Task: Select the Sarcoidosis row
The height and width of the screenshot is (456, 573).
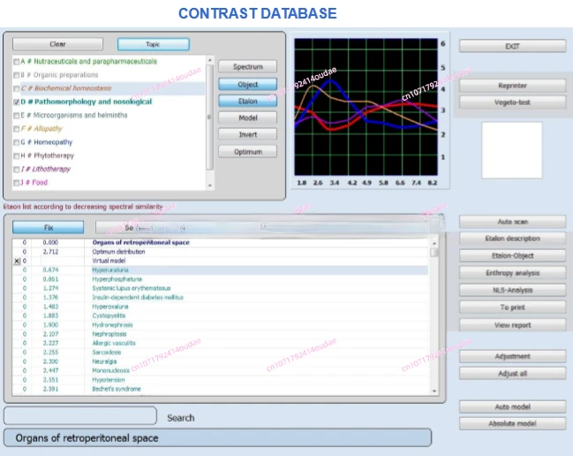Action: pos(221,352)
